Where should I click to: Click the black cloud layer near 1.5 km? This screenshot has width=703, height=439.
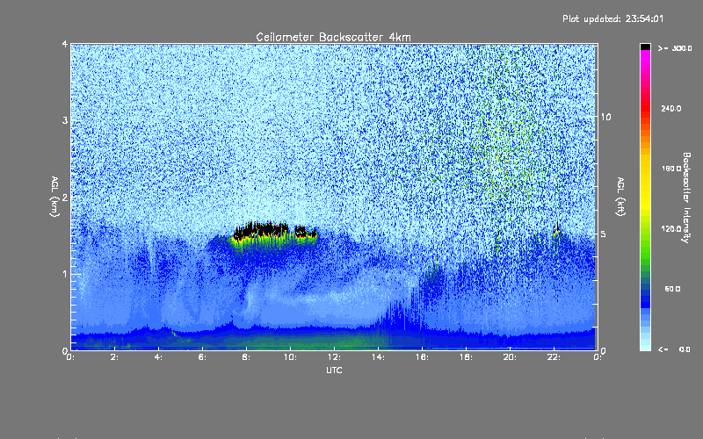274,231
